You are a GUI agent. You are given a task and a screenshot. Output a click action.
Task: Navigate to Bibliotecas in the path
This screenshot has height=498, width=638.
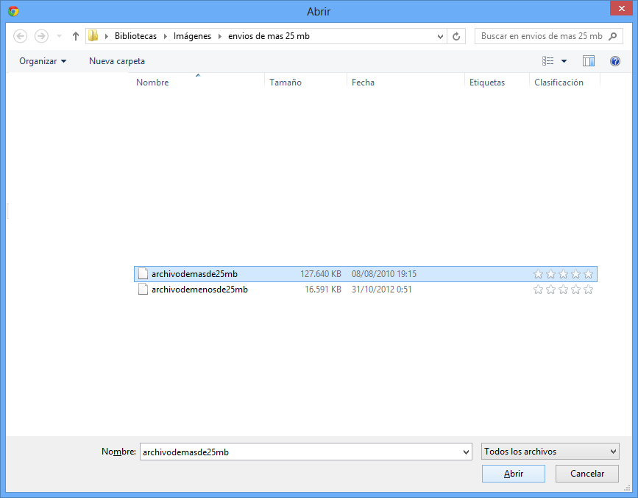click(135, 36)
